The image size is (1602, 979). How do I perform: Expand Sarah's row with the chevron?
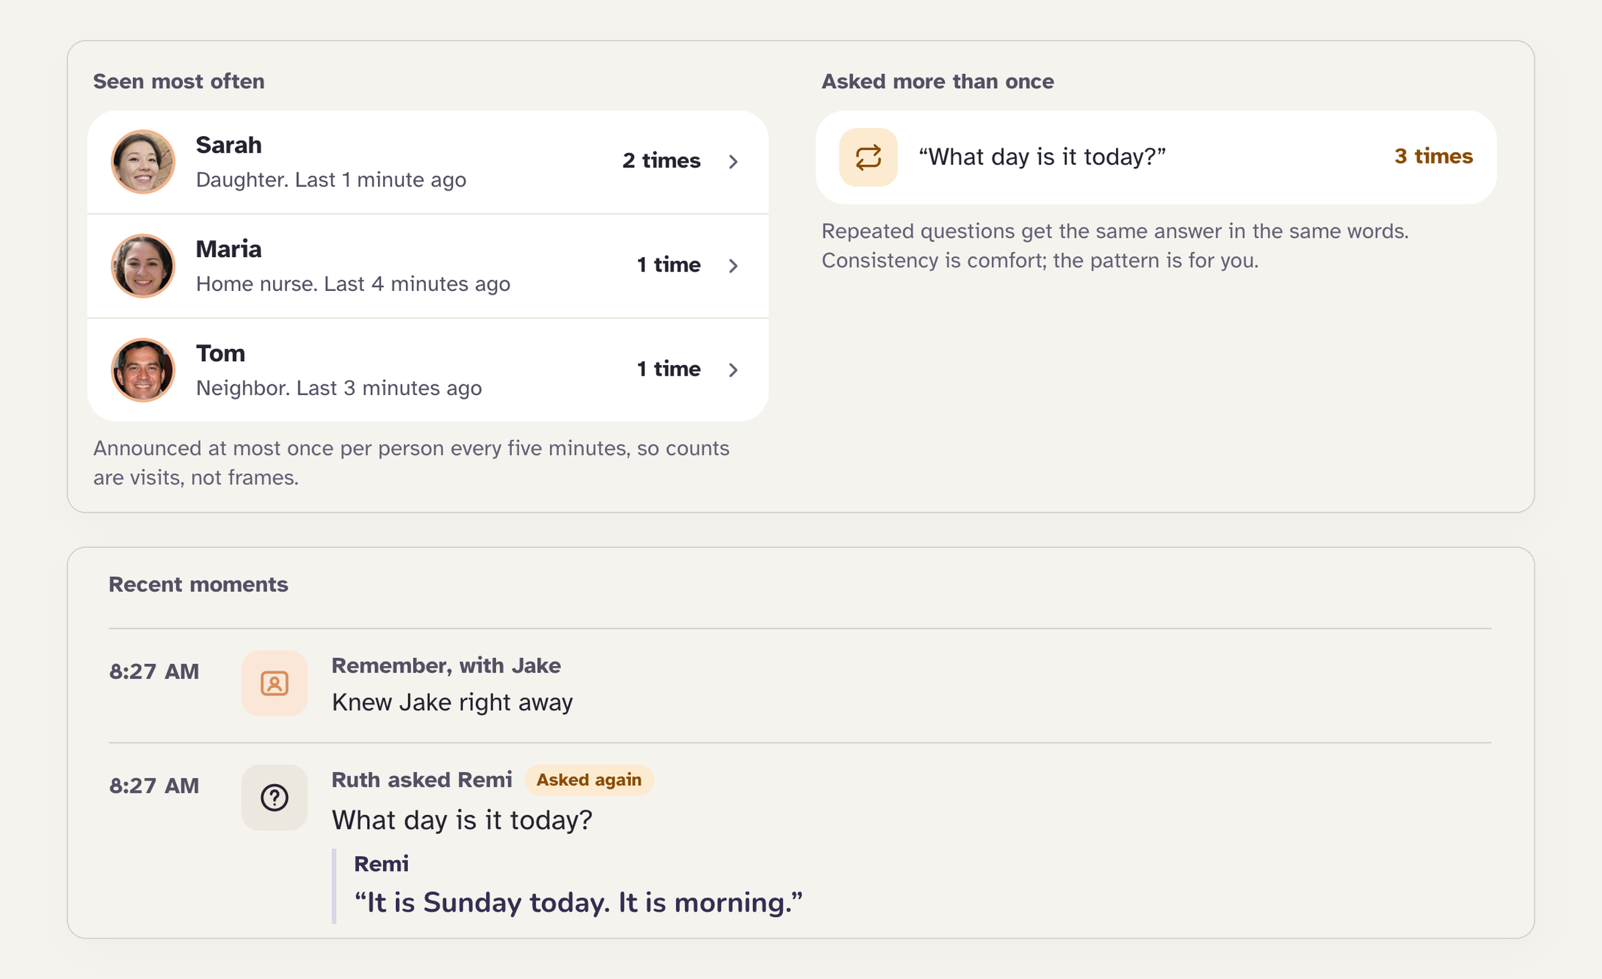pyautogui.click(x=733, y=161)
